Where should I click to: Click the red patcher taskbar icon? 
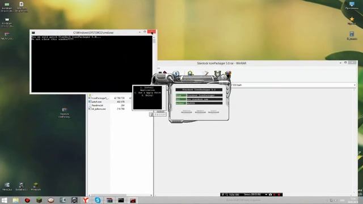tap(133, 200)
